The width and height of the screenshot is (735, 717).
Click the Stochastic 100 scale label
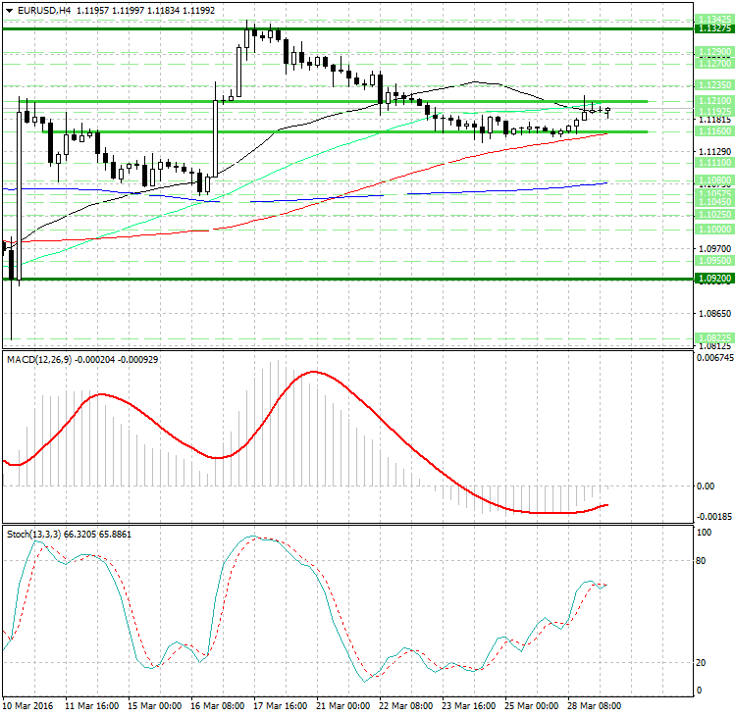point(704,533)
